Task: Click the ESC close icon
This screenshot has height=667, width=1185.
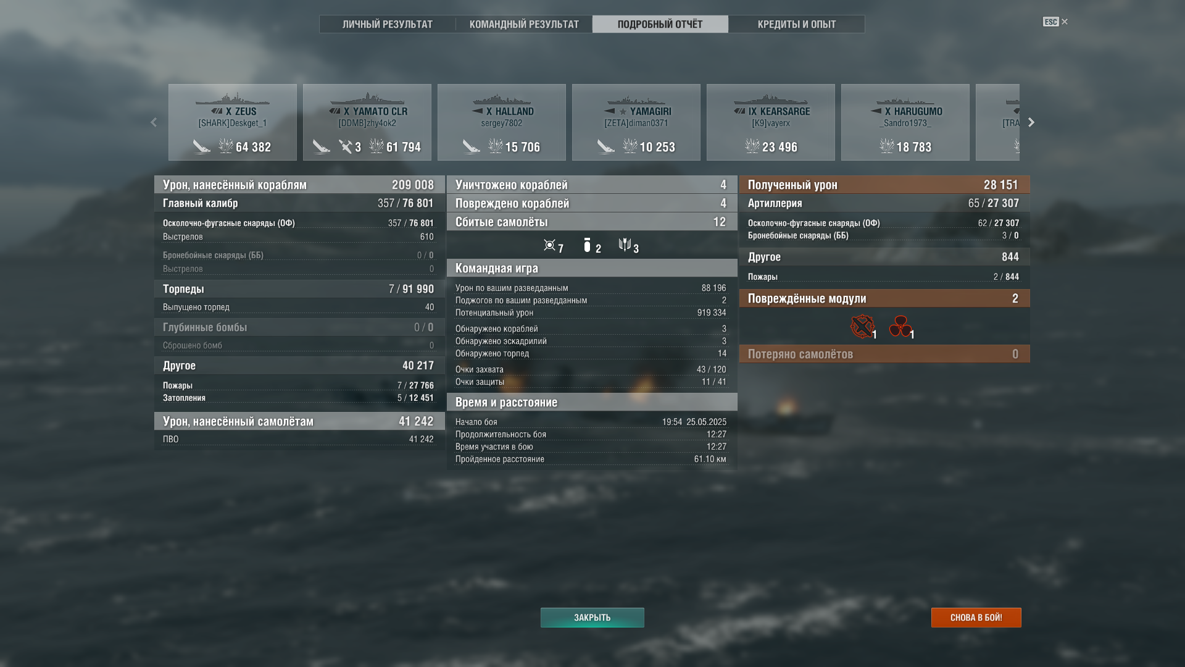Action: (1055, 22)
